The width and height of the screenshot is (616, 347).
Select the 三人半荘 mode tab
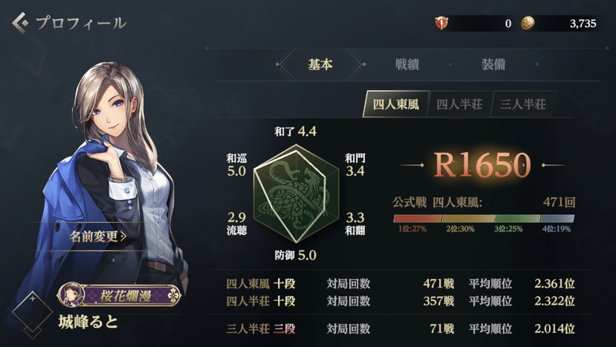click(x=523, y=104)
